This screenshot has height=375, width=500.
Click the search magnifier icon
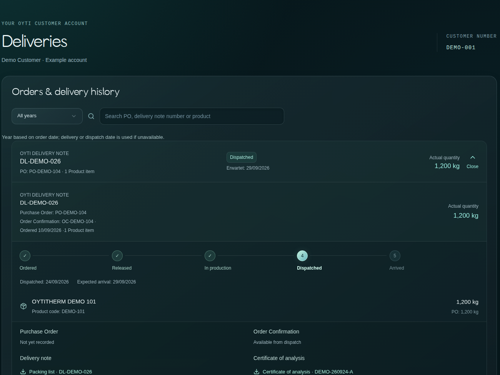[x=91, y=116]
